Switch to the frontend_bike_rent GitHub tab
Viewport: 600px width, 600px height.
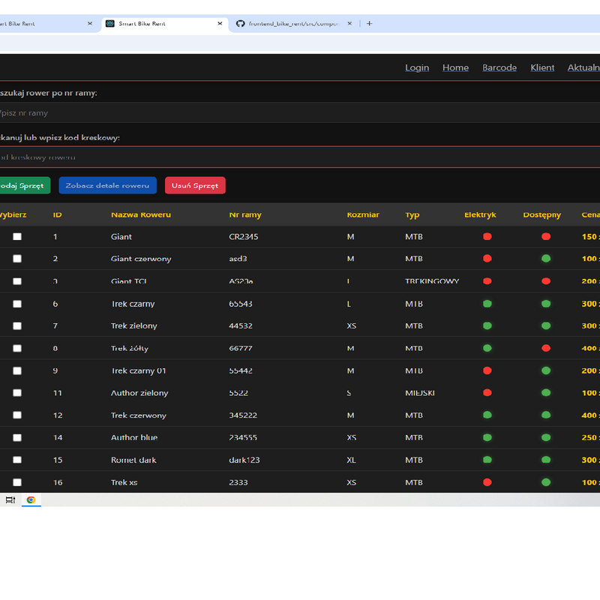pos(292,23)
